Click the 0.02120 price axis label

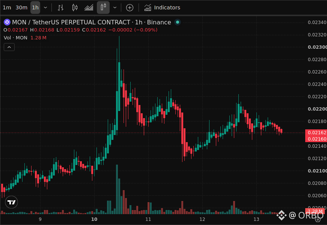pos(317,159)
